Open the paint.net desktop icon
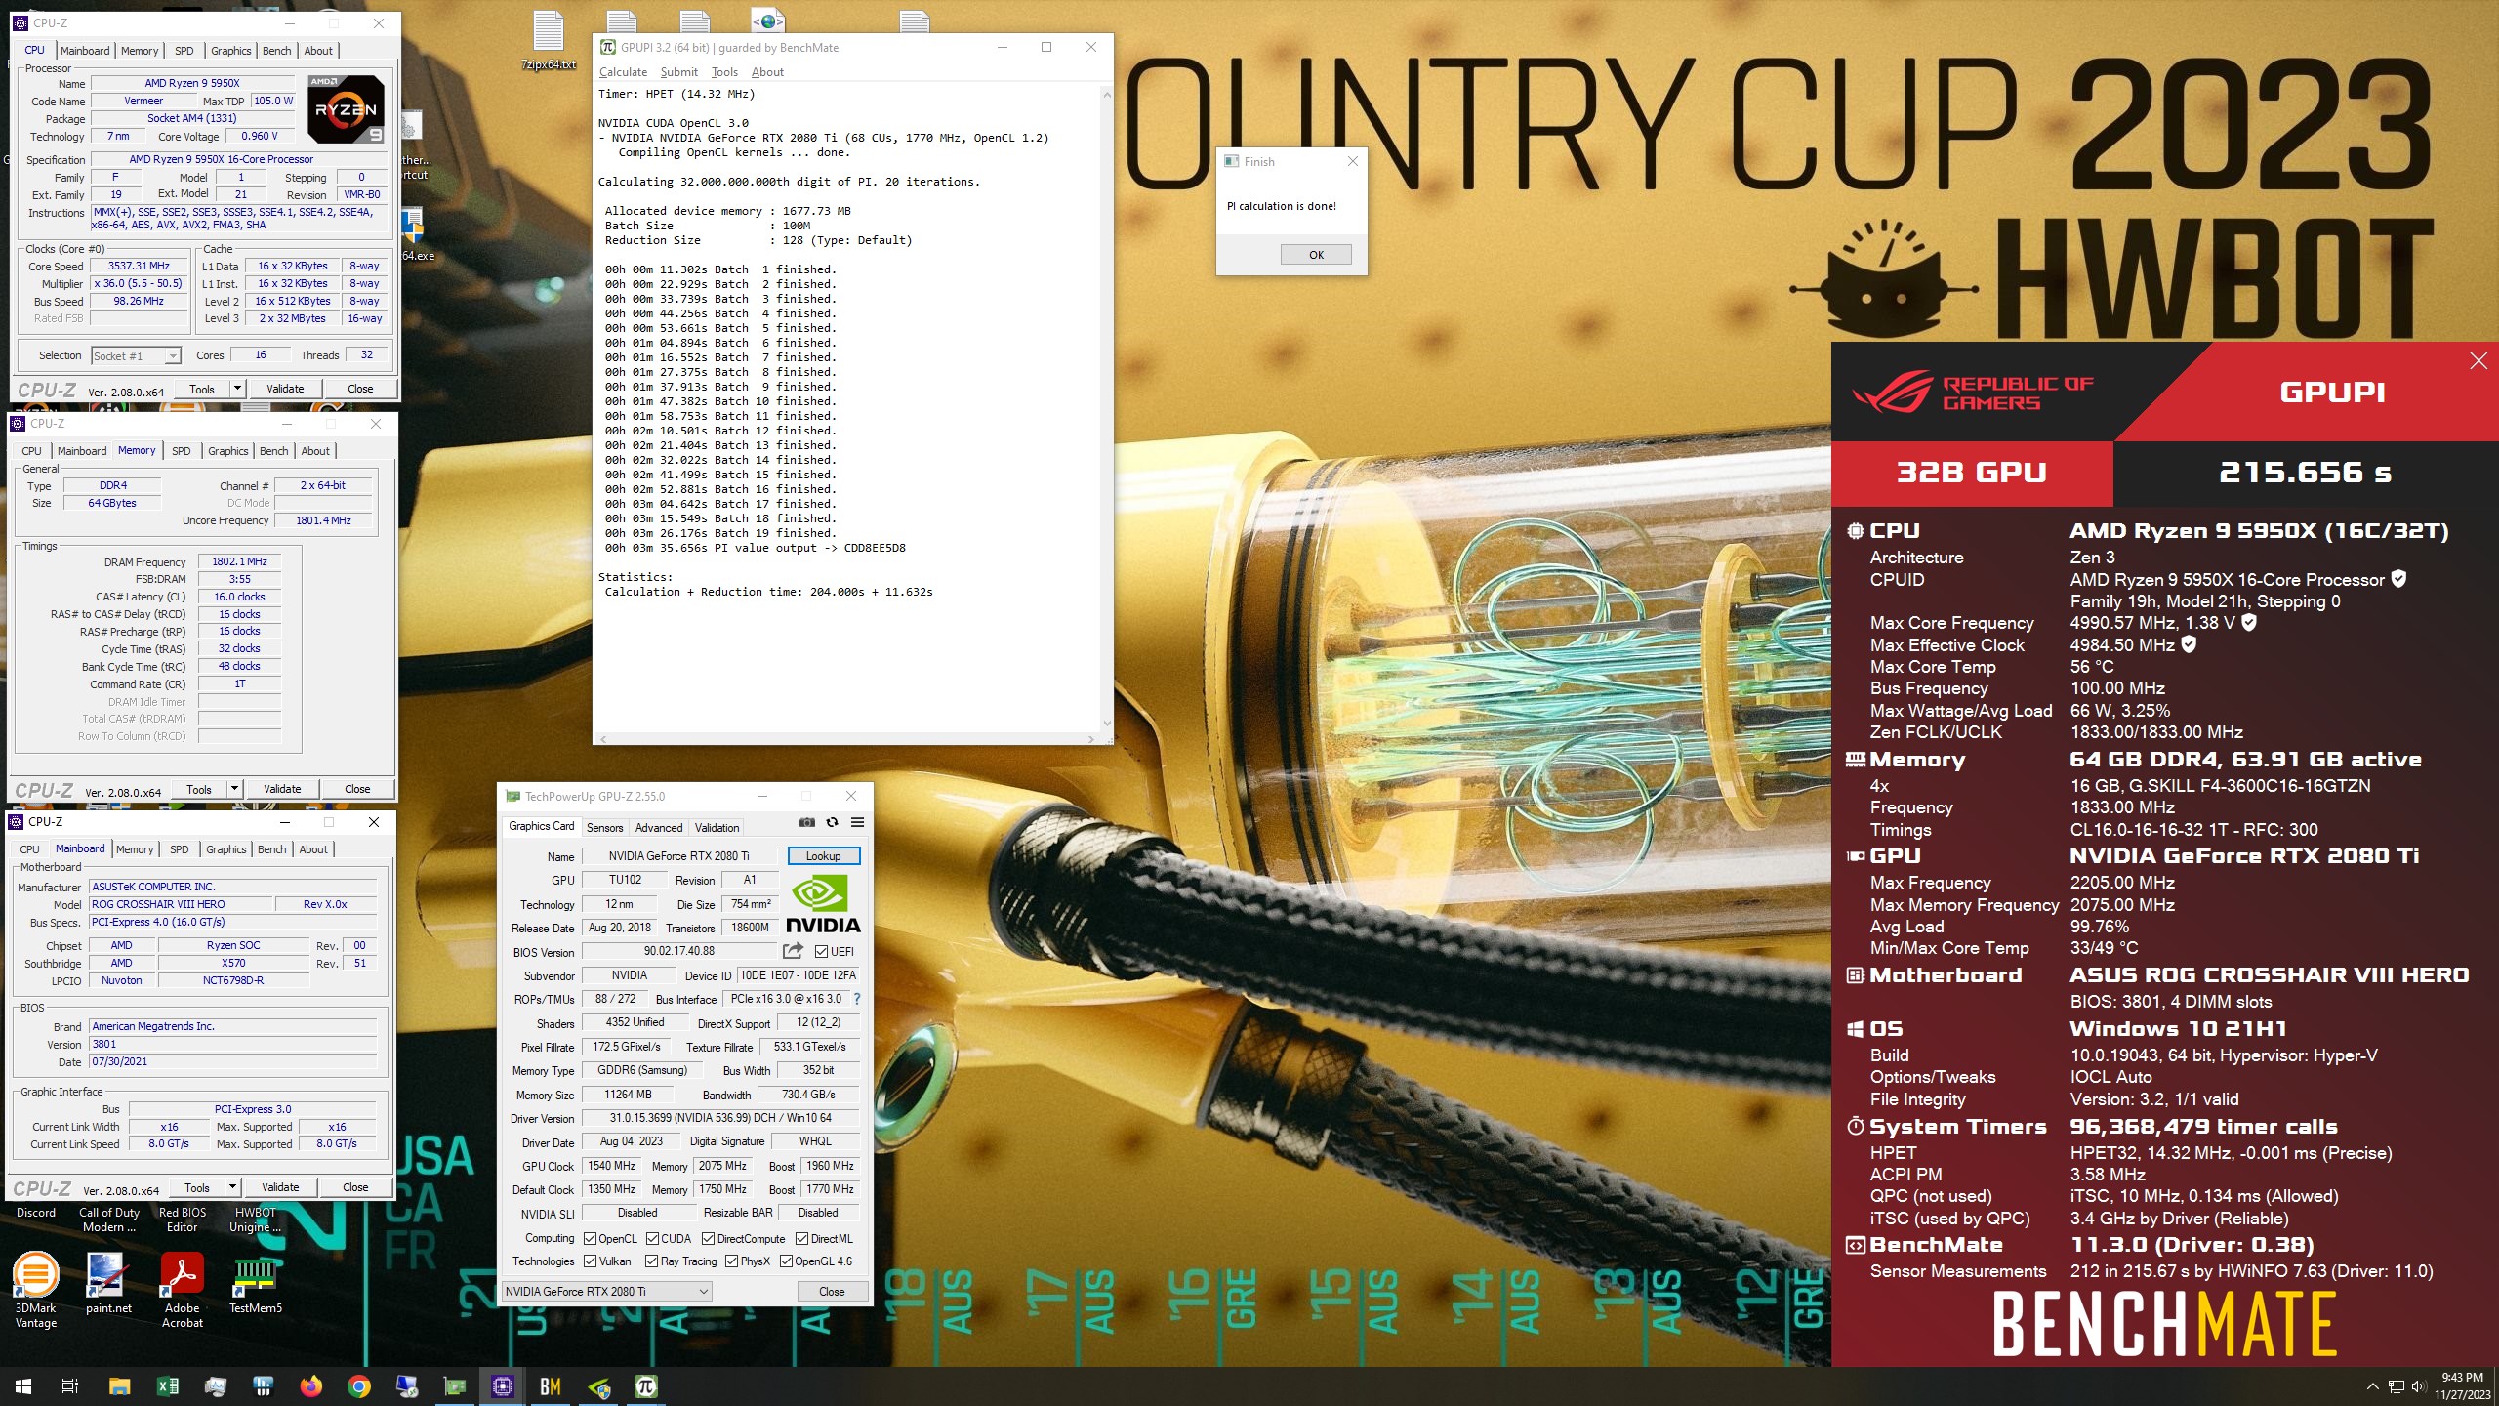Viewport: 2499px width, 1406px height. [x=107, y=1284]
